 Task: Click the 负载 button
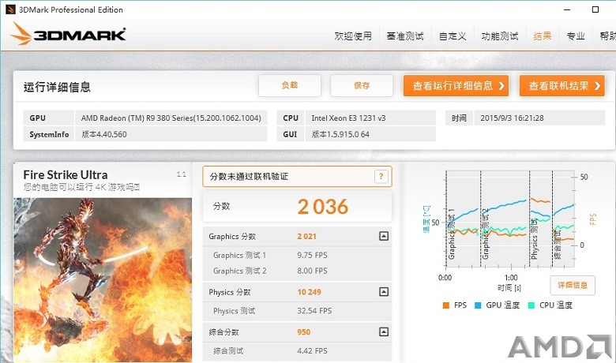tap(290, 85)
